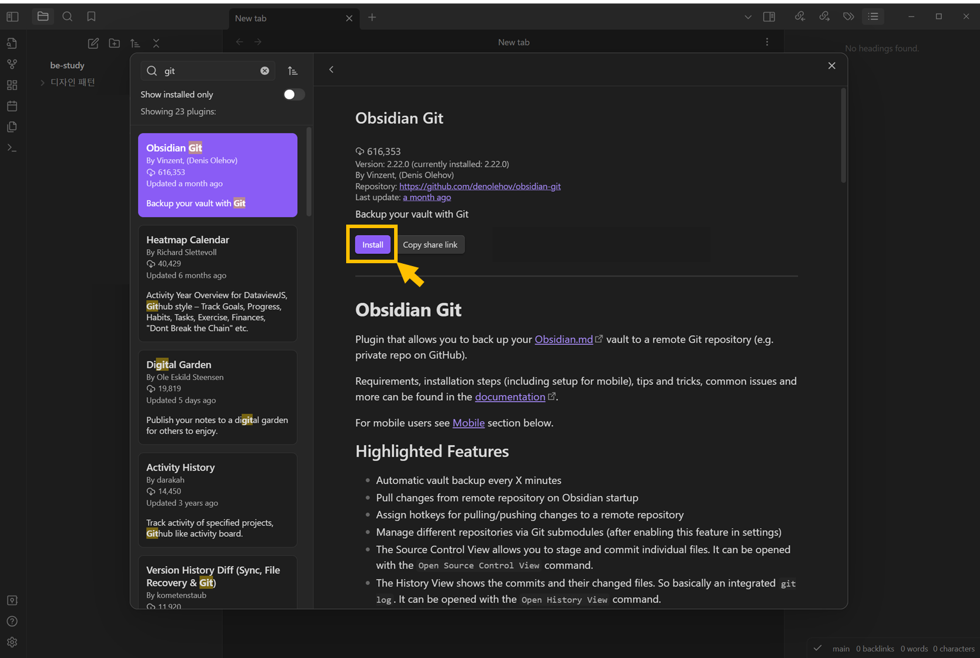980x658 pixels.
Task: Clear the git search query
Action: pyautogui.click(x=265, y=71)
